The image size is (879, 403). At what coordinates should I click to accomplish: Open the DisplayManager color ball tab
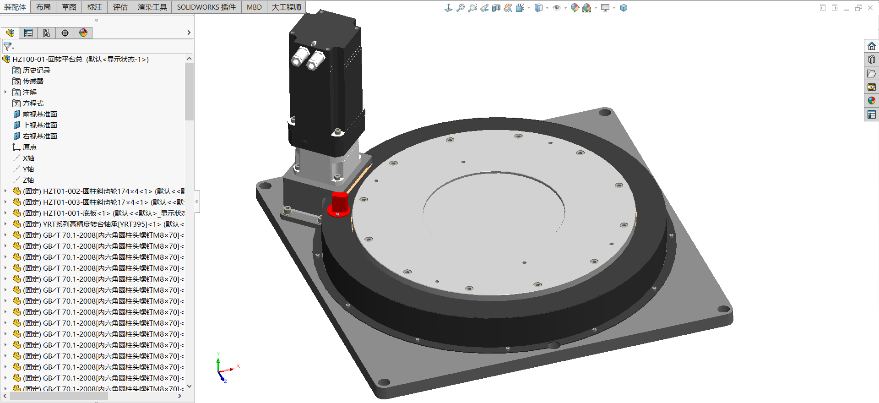coord(83,33)
